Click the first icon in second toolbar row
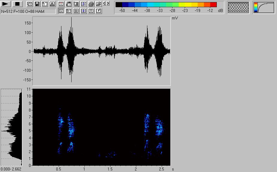 coord(61,11)
